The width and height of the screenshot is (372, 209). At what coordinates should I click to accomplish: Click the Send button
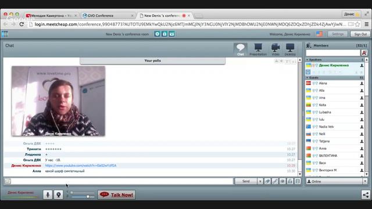click(x=246, y=181)
